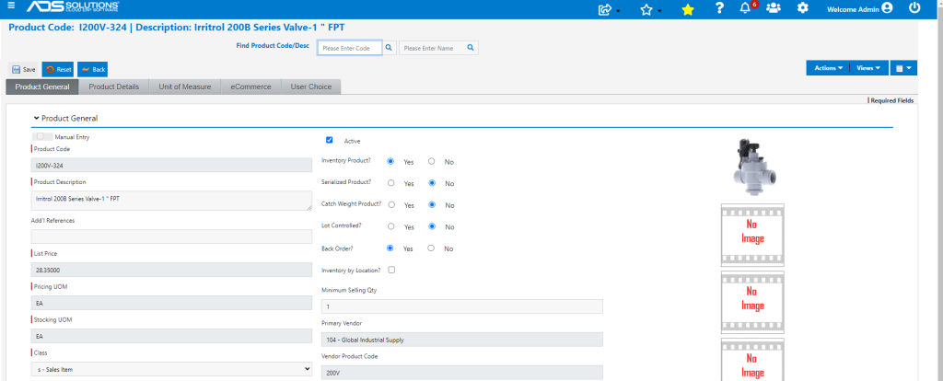
Task: Switch to Unit of Measure tab
Action: 184,87
